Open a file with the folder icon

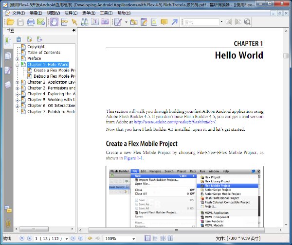point(10,22)
